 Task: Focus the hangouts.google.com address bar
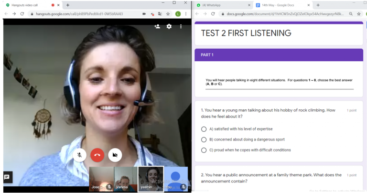tap(79, 14)
